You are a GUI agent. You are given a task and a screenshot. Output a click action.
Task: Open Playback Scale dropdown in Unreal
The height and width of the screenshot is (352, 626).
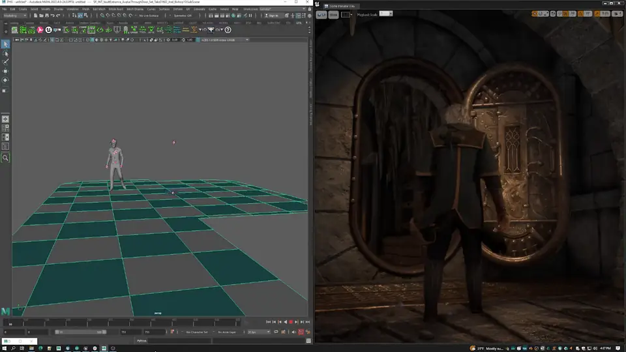click(x=385, y=14)
